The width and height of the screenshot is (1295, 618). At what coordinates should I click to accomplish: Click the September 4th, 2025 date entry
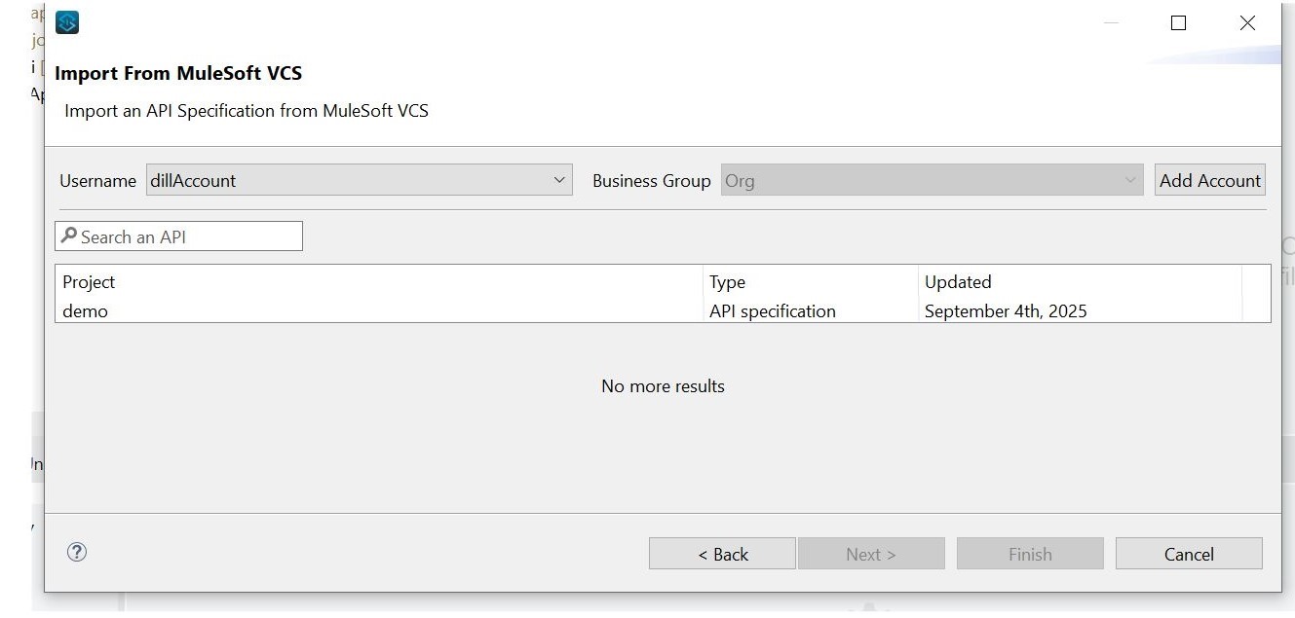tap(1007, 310)
